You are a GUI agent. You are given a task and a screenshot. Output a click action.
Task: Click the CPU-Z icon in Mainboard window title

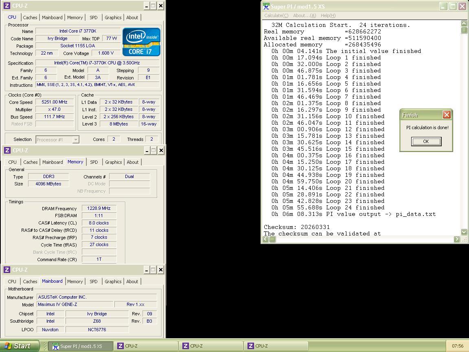(x=7, y=270)
